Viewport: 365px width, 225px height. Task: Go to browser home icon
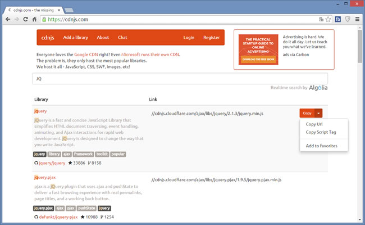click(x=34, y=19)
